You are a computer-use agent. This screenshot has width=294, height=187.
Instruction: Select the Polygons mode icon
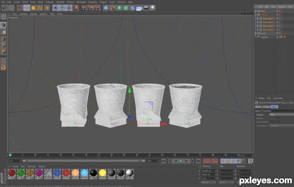point(3,52)
